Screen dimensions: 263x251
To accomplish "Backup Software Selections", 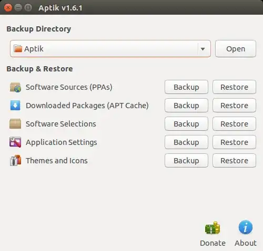I will 186,124.
